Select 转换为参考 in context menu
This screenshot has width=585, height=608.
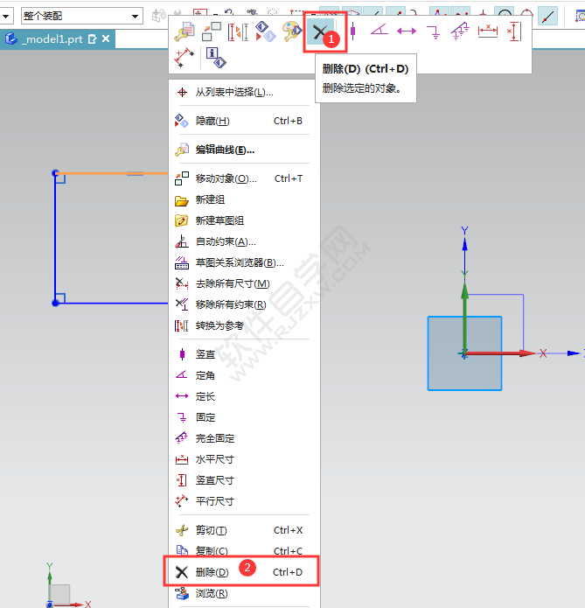245,325
